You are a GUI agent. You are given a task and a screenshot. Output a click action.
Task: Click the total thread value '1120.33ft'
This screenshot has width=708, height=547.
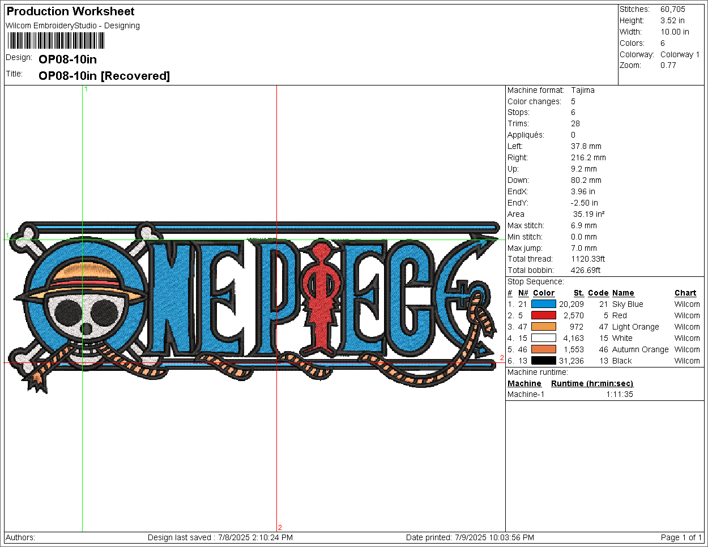pyautogui.click(x=588, y=259)
